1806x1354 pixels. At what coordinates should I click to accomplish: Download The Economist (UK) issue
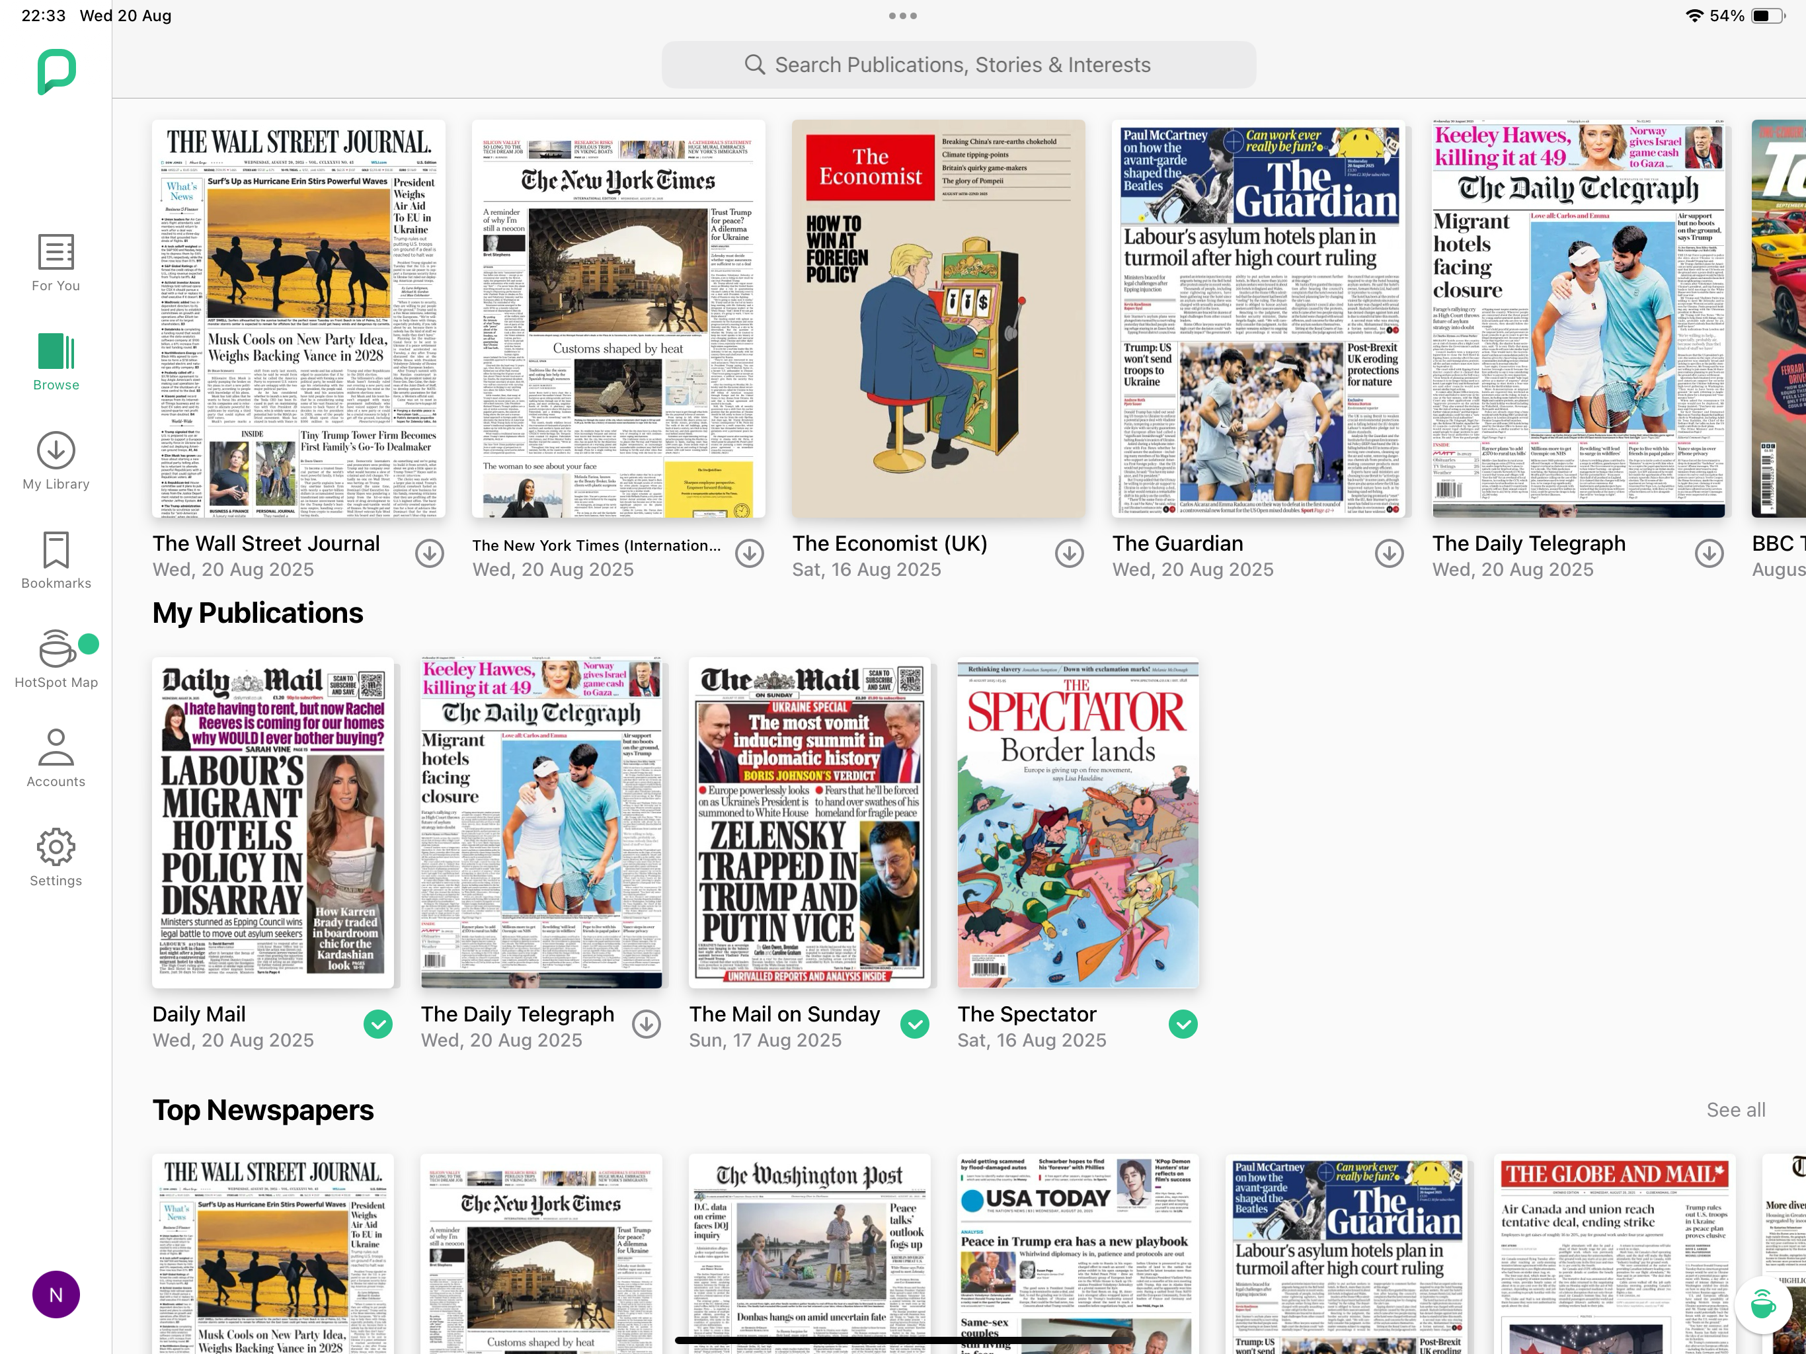pos(1069,553)
